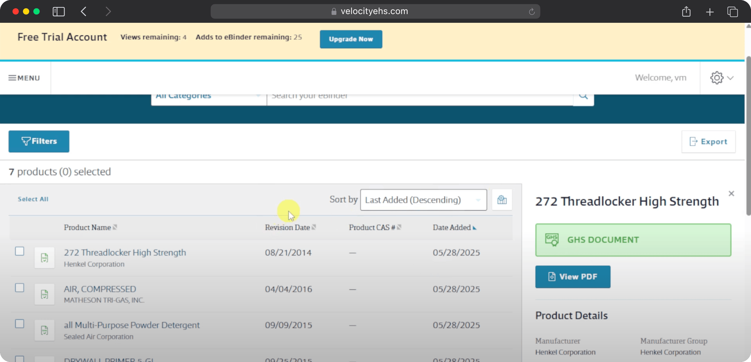Check the 272 Threadlocker High Strength checkbox

click(x=20, y=251)
